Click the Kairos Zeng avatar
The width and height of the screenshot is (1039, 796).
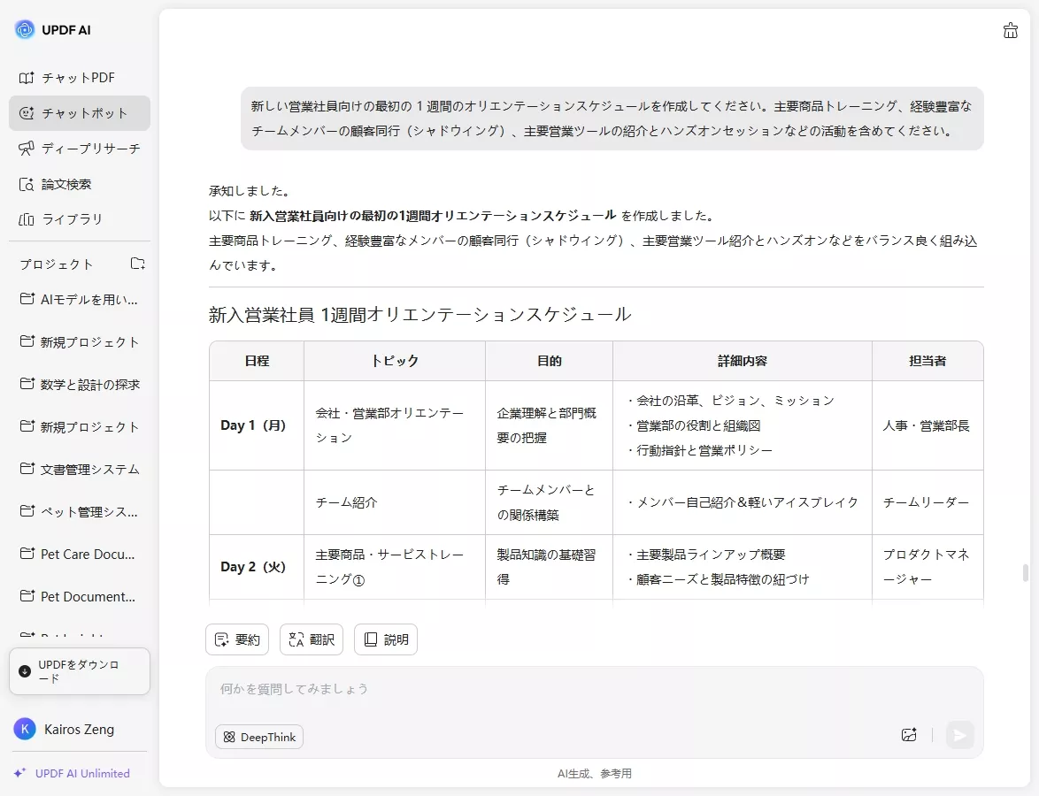[x=24, y=729]
